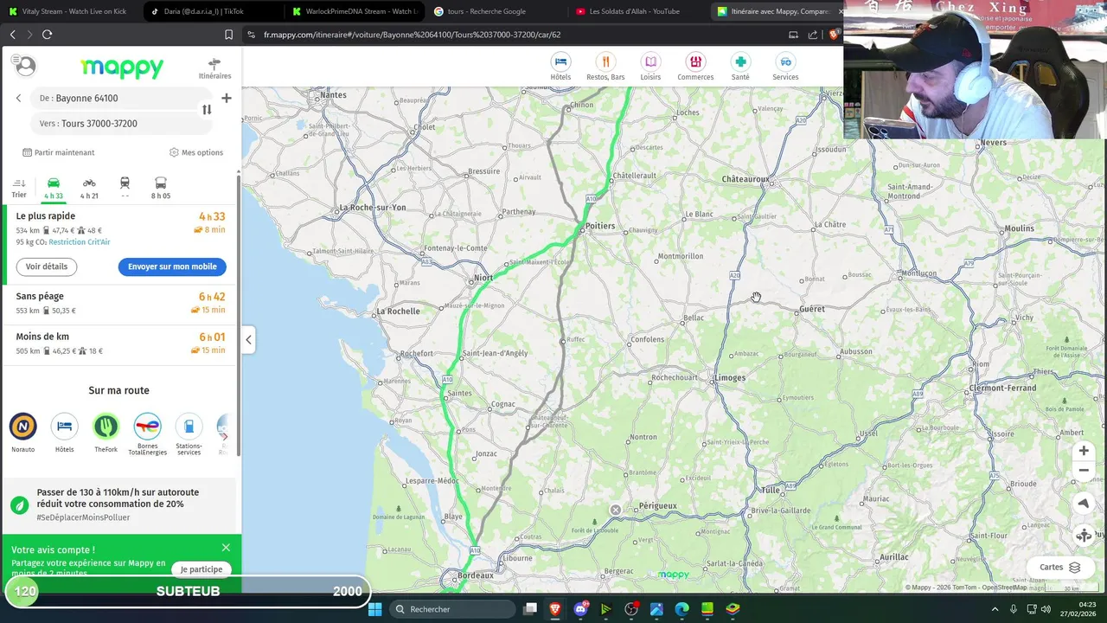This screenshot has height=623, width=1107.
Task: Zoom out on the map
Action: pyautogui.click(x=1084, y=470)
